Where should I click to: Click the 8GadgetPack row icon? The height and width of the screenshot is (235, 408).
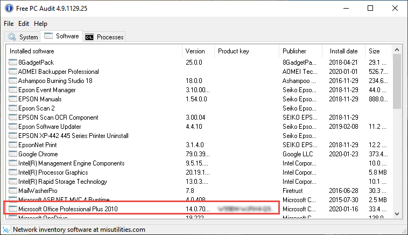click(x=13, y=63)
